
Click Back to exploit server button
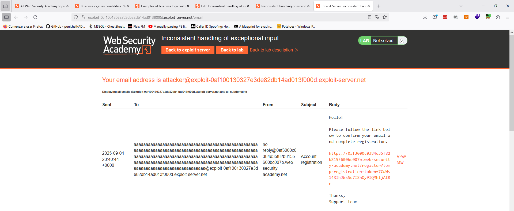[188, 50]
